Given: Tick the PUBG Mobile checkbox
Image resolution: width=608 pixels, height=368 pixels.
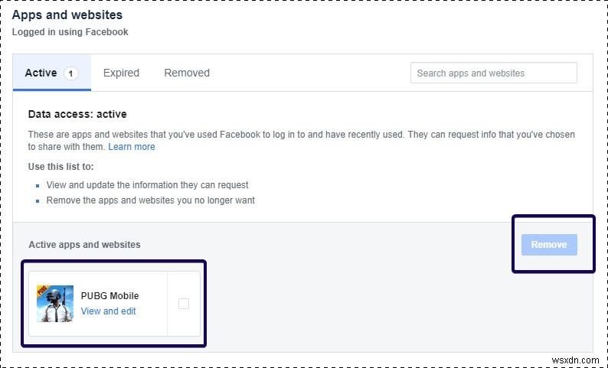Looking at the screenshot, I should (184, 304).
